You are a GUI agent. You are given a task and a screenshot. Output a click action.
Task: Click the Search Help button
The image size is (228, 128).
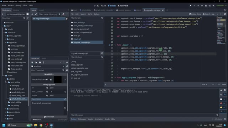click(x=208, y=14)
